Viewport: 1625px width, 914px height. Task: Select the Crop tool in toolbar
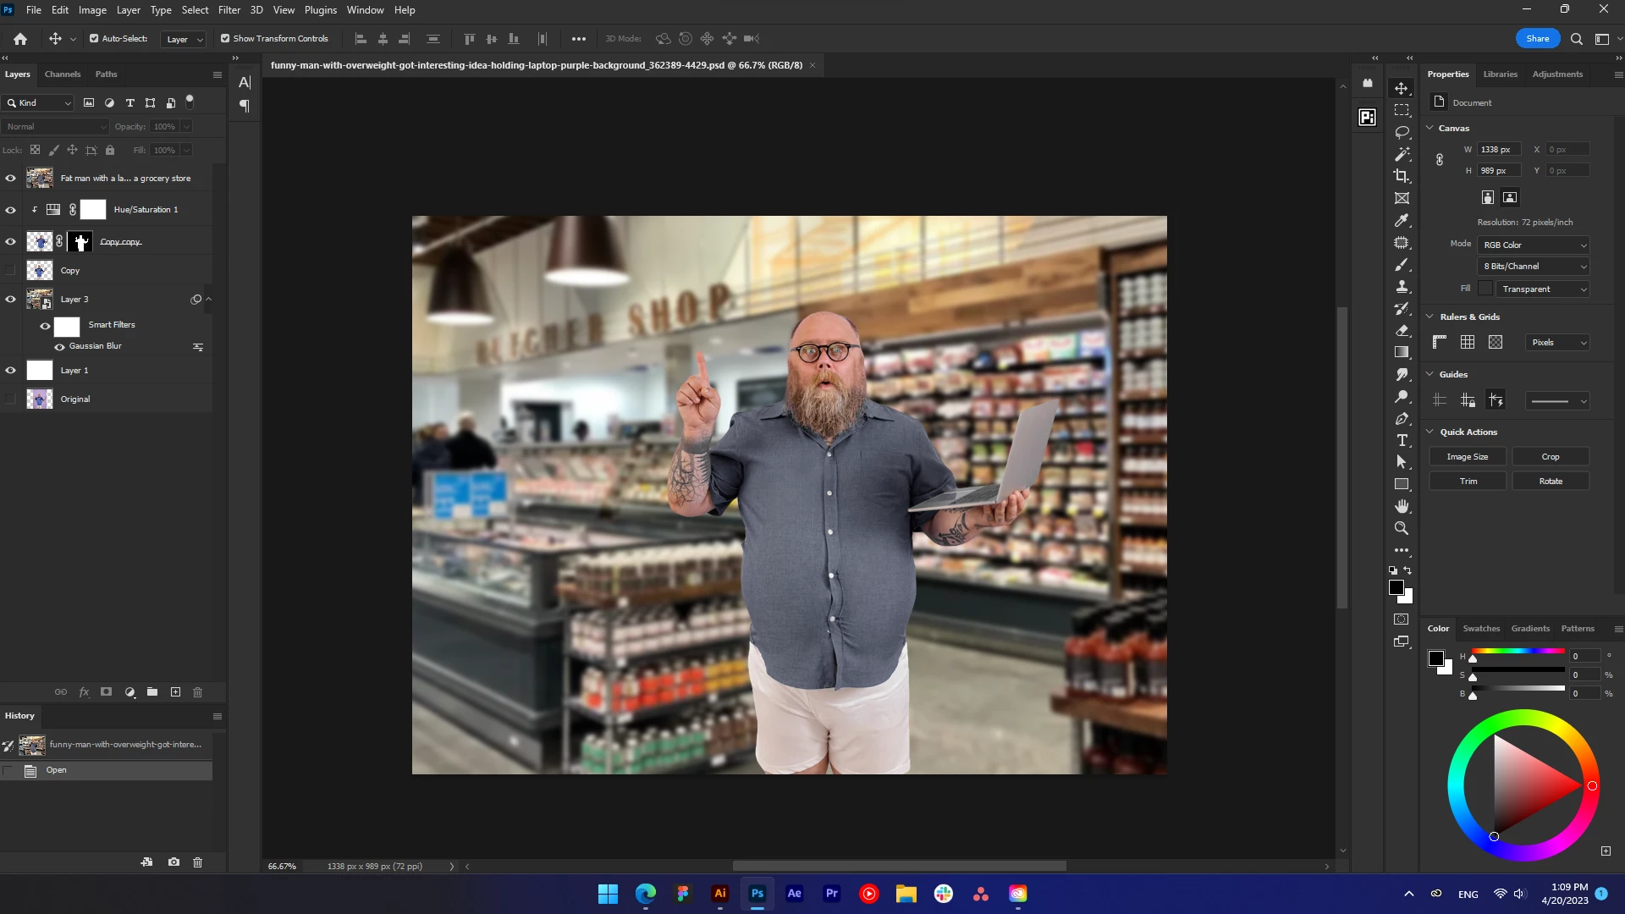tap(1402, 176)
